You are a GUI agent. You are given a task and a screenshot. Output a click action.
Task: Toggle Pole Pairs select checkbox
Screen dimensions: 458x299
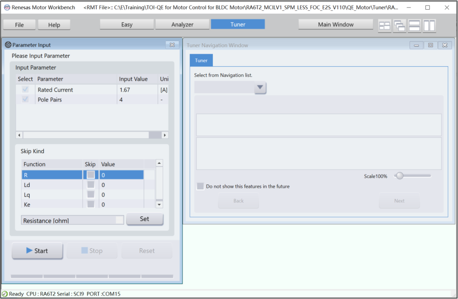(25, 99)
